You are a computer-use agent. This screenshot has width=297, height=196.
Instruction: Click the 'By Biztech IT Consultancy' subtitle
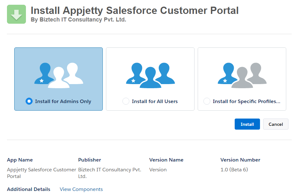tap(78, 20)
